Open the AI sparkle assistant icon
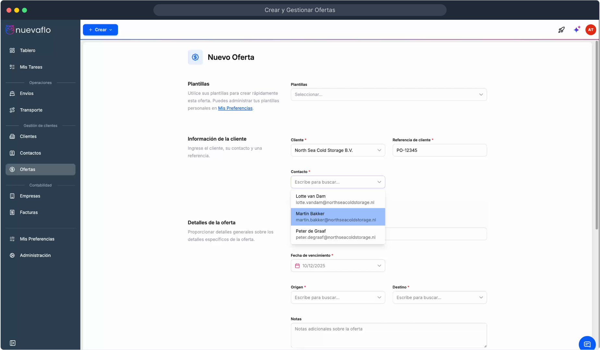 click(577, 30)
